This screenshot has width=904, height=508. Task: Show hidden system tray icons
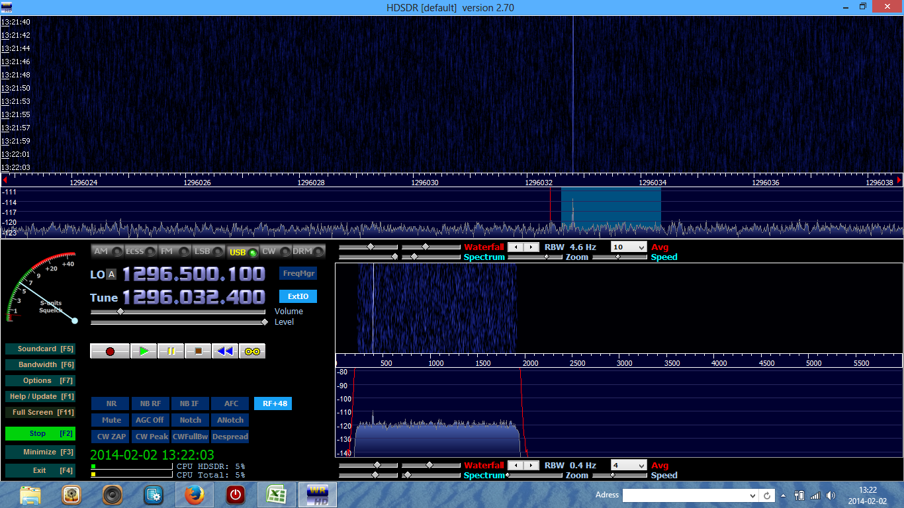point(784,495)
